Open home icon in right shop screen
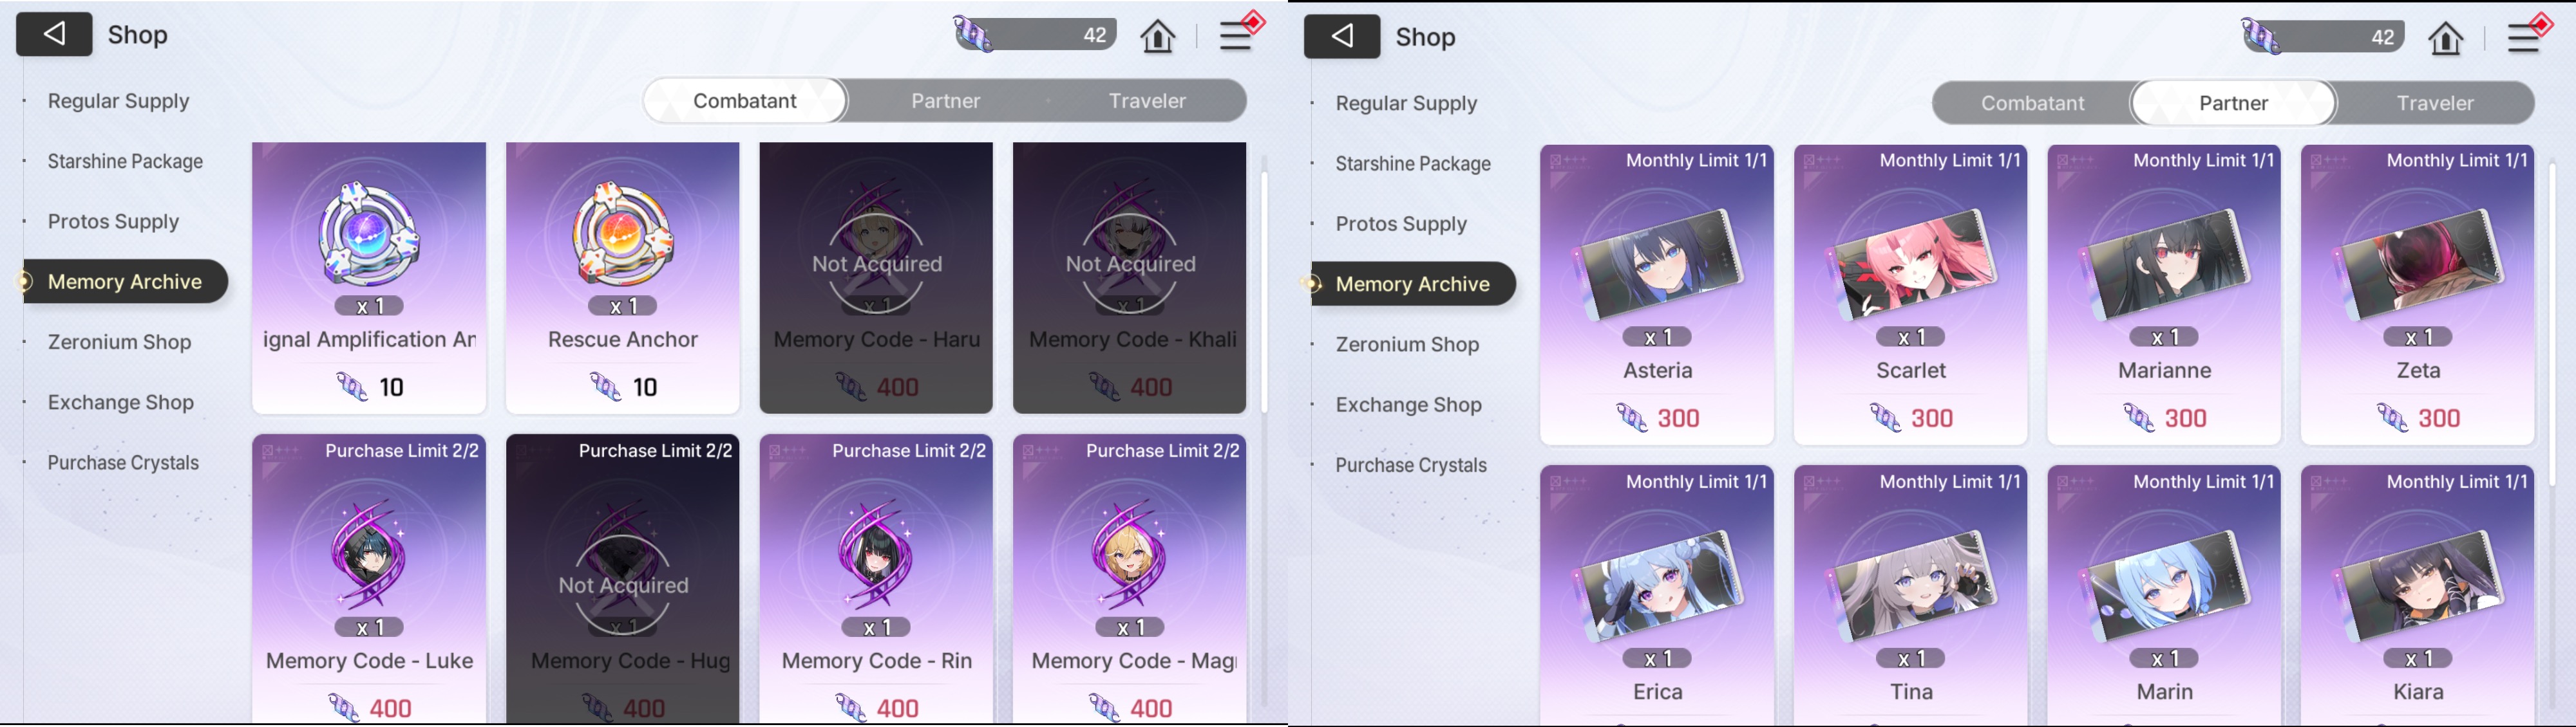 click(2446, 38)
